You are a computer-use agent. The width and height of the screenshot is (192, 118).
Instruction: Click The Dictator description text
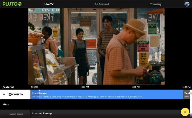pos(87,97)
